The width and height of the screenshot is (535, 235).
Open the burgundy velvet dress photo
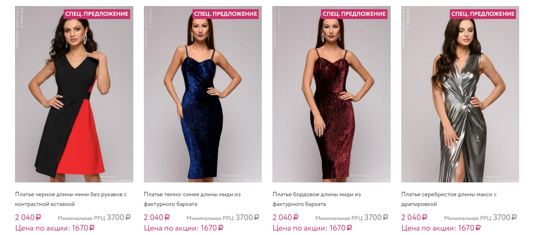coord(332,94)
